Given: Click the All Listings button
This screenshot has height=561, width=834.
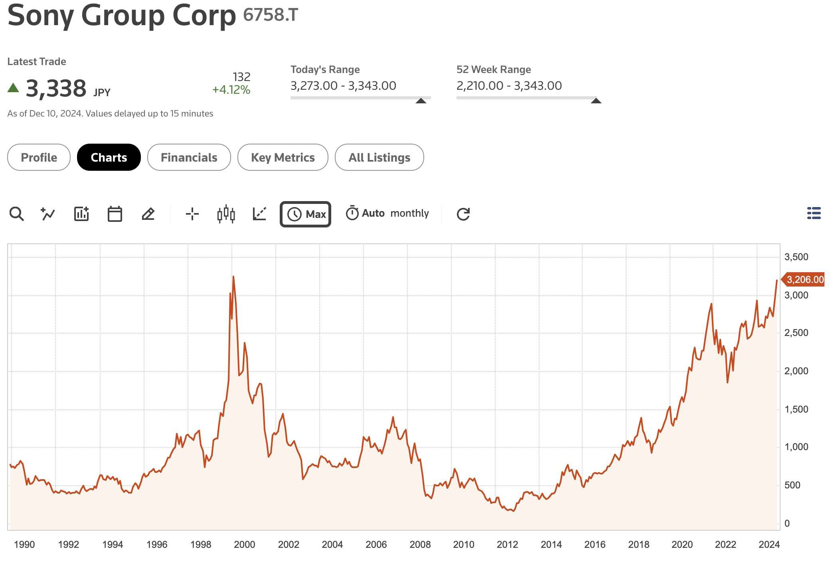Looking at the screenshot, I should (379, 157).
